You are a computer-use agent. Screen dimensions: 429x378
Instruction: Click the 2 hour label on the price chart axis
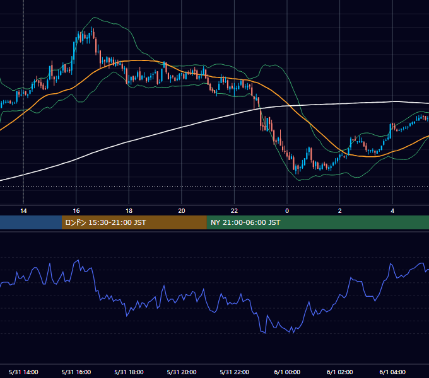[340, 211]
